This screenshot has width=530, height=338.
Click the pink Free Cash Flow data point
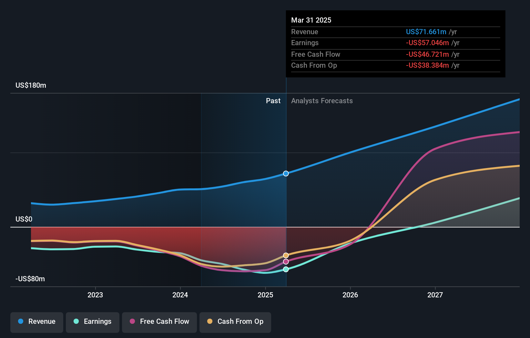tap(286, 262)
